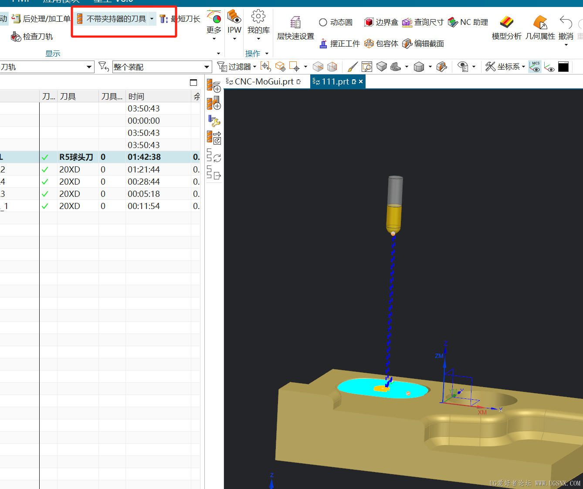Image resolution: width=583 pixels, height=489 pixels.
Task: Close the 111.prt tab
Action: [x=361, y=81]
